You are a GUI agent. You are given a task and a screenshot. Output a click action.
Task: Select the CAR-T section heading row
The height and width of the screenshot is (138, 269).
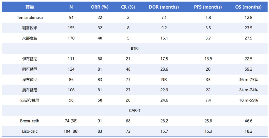134,111
